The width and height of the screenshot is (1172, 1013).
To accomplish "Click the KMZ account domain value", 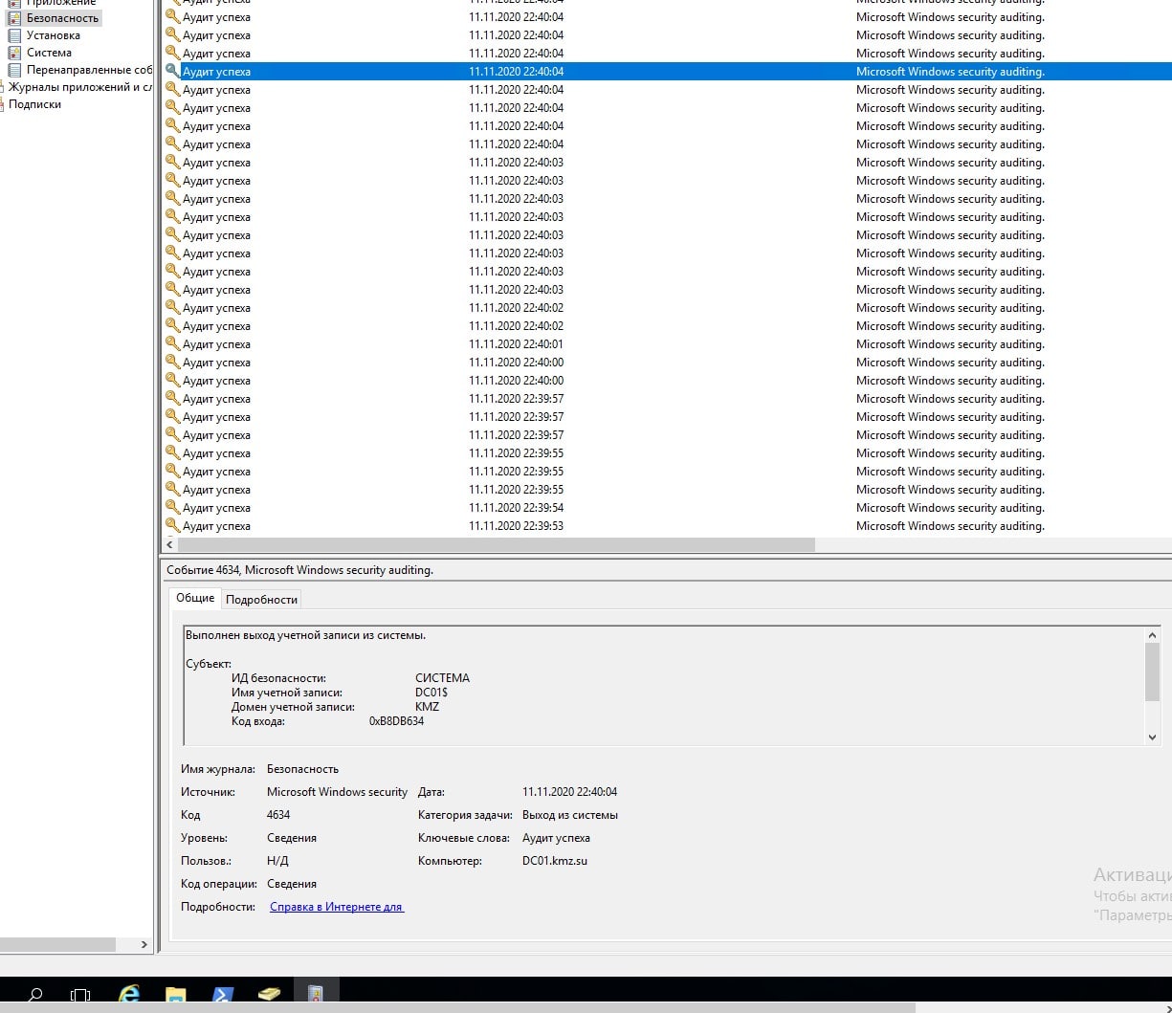I will [x=427, y=707].
